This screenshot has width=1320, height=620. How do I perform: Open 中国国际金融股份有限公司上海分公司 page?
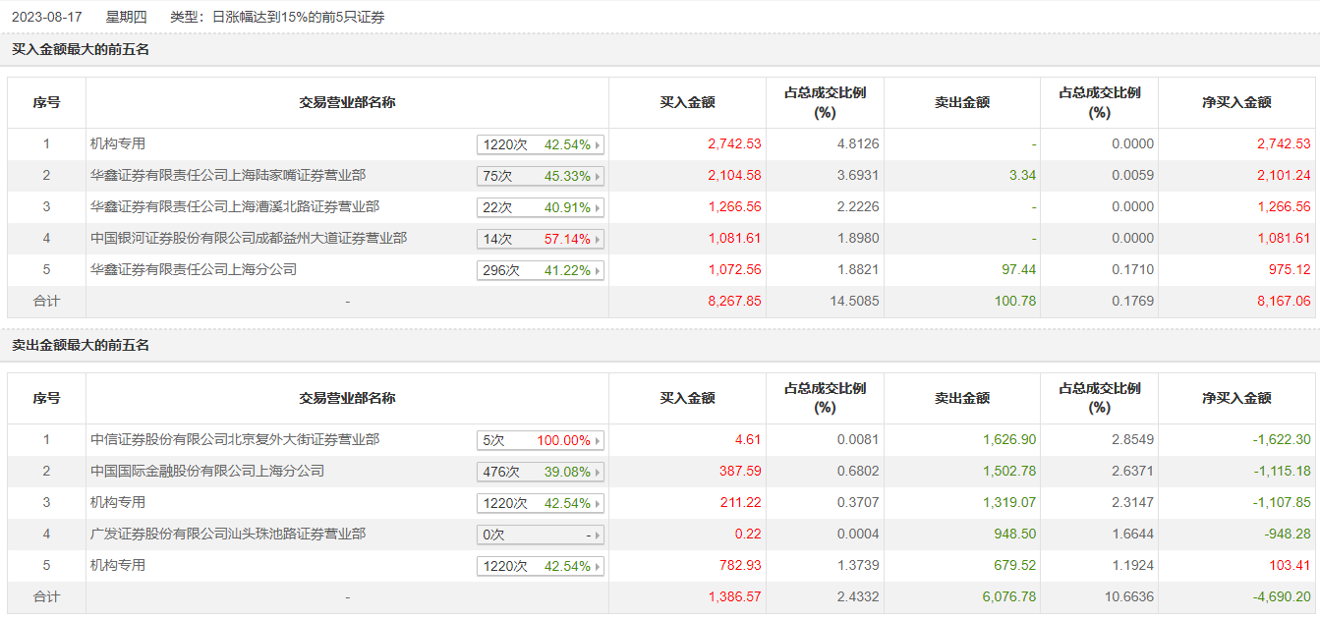(206, 472)
